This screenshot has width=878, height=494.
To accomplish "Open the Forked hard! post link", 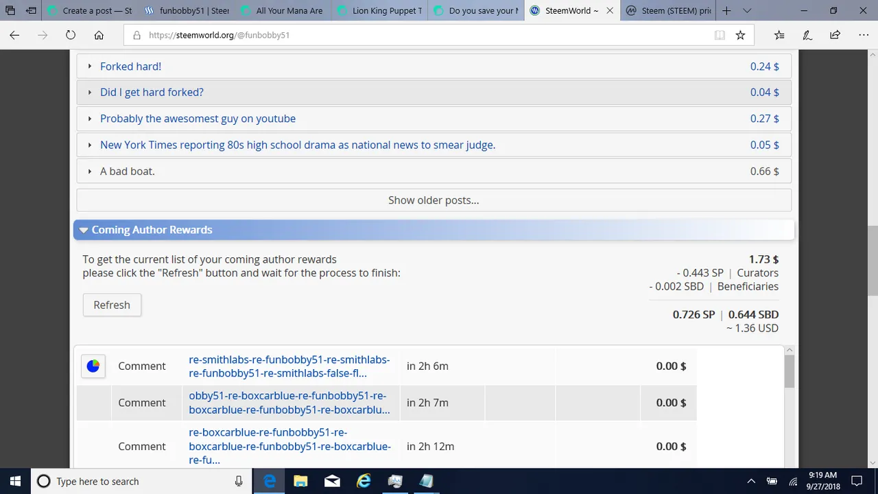I will pos(130,67).
